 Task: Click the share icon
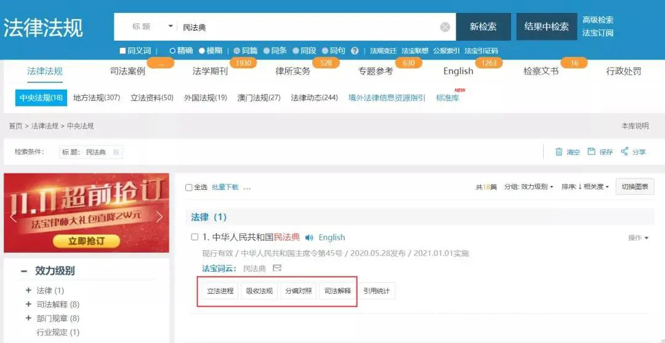pyautogui.click(x=624, y=152)
